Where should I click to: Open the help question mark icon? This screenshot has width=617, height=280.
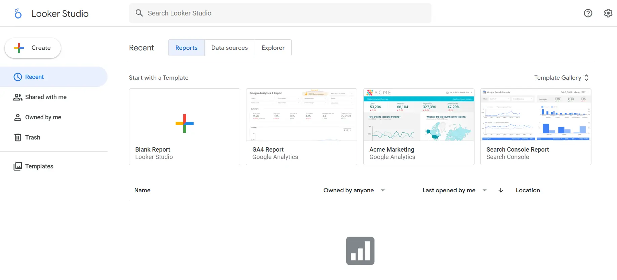(x=588, y=13)
